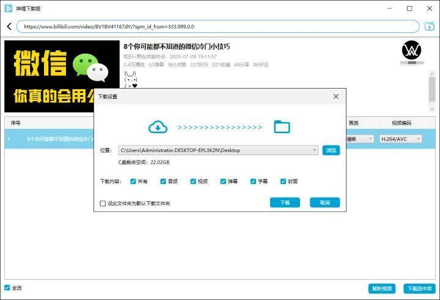The image size is (440, 300).
Task: Click the back arrow beside the URL bar
Action: 9,27
